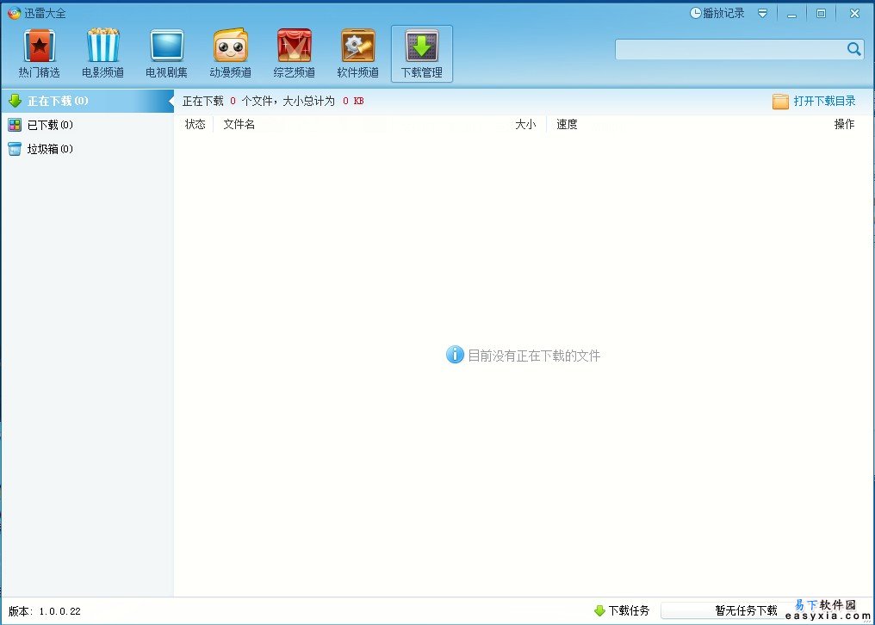Open the 软件频道 toolbox icon

[x=357, y=46]
